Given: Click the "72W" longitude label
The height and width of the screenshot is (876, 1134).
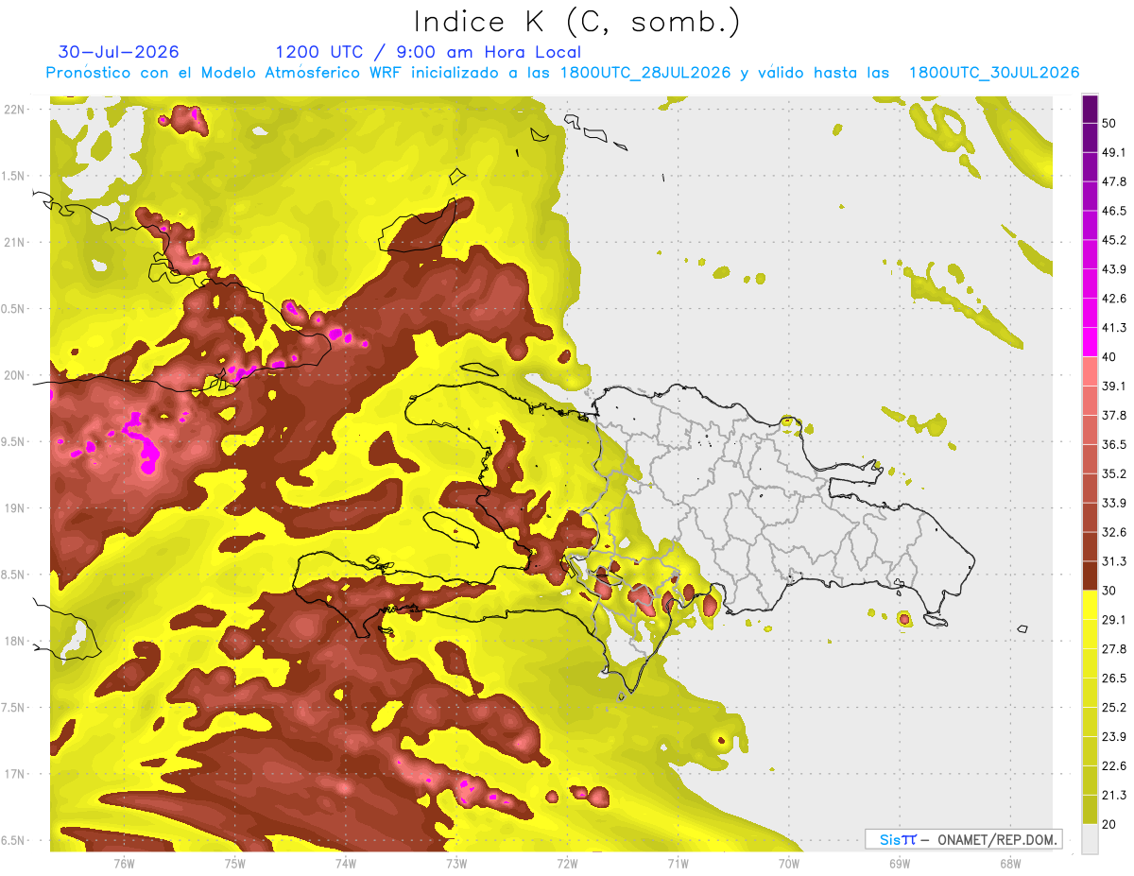Looking at the screenshot, I should click(567, 863).
